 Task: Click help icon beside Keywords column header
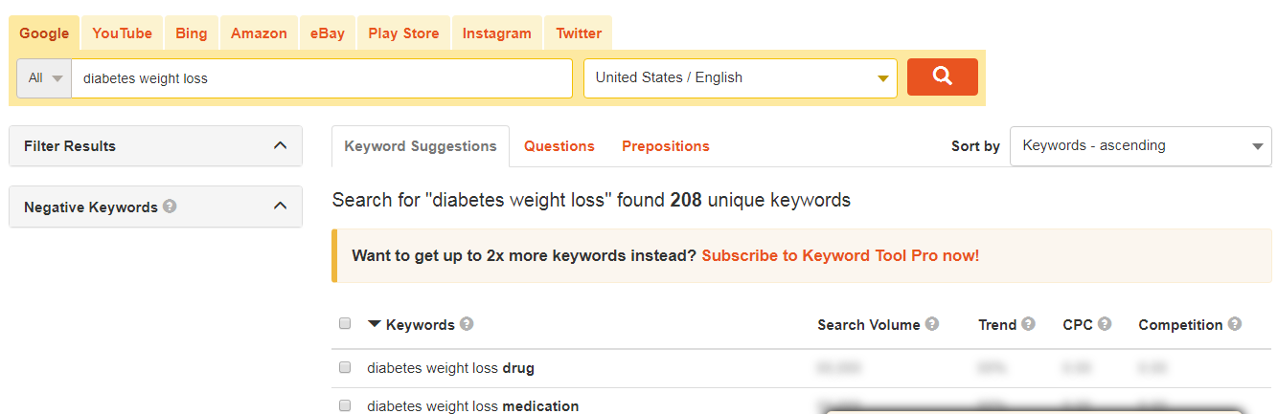[x=467, y=324]
